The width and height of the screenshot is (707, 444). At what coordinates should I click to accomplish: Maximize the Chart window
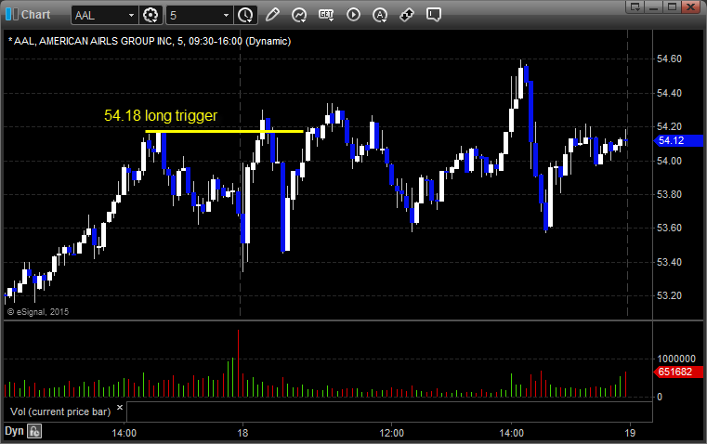(673, 7)
